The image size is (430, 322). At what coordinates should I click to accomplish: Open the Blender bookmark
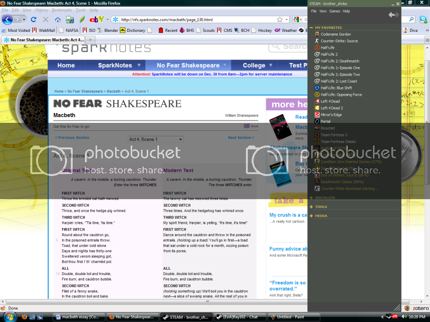(x=108, y=30)
